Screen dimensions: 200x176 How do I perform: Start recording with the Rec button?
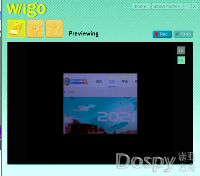pyautogui.click(x=162, y=34)
